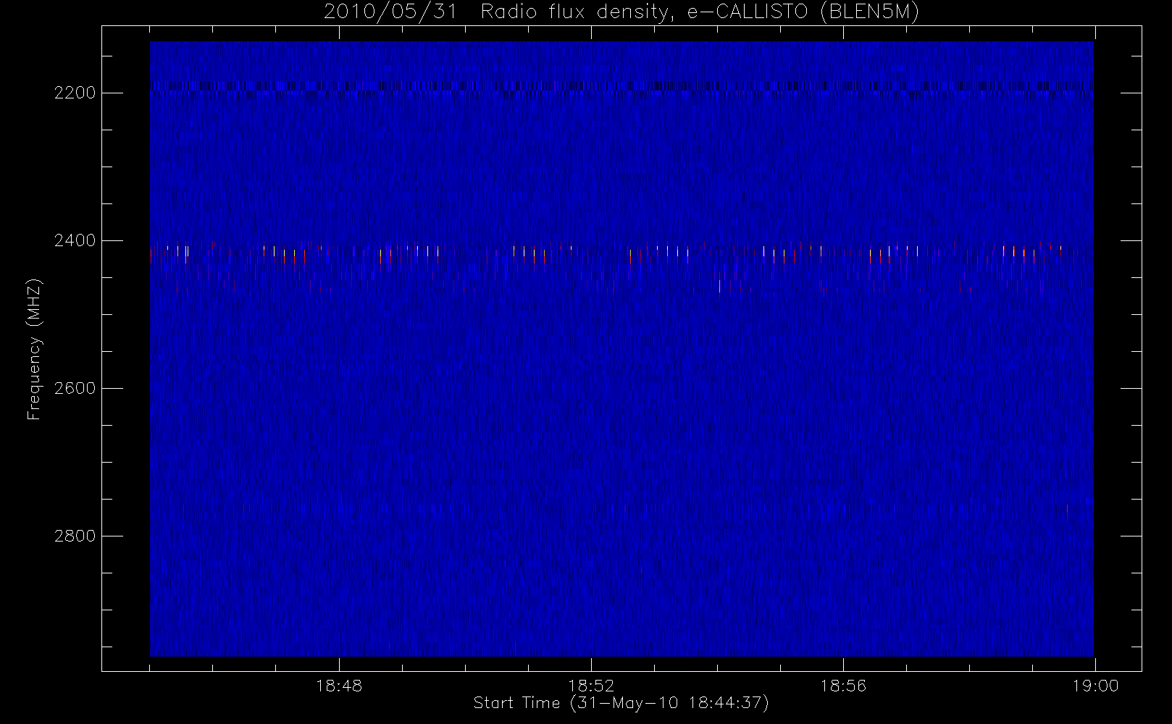Click the 2800 frequency tick label
The width and height of the screenshot is (1172, 724).
[x=75, y=536]
